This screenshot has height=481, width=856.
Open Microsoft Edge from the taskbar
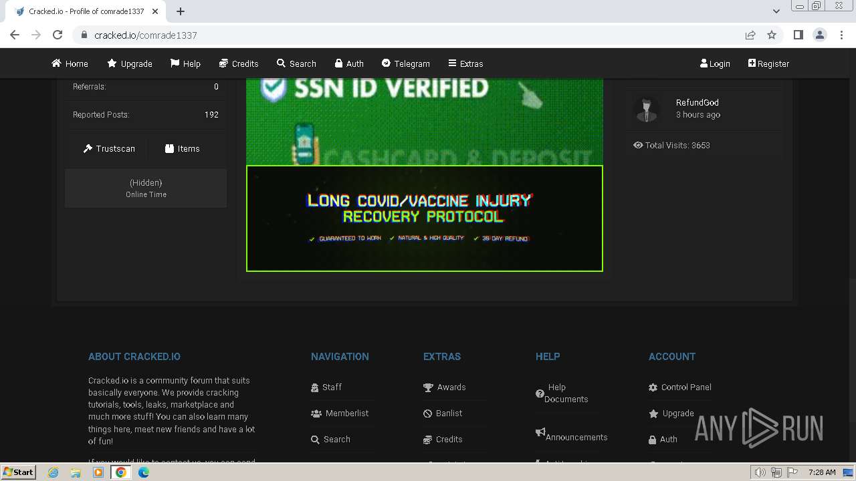tap(144, 472)
